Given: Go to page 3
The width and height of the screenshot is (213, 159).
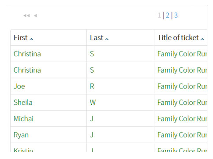Looking at the screenshot, I should (x=176, y=15).
